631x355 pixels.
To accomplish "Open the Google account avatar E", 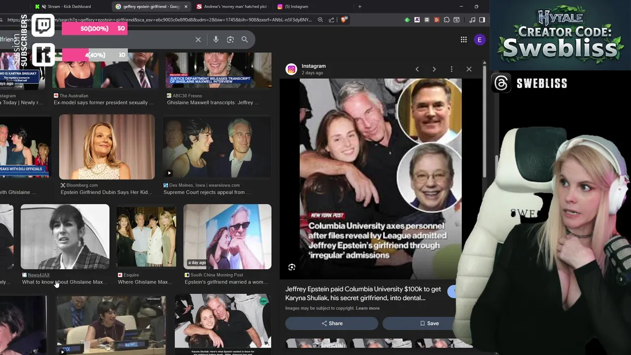I will pos(480,39).
